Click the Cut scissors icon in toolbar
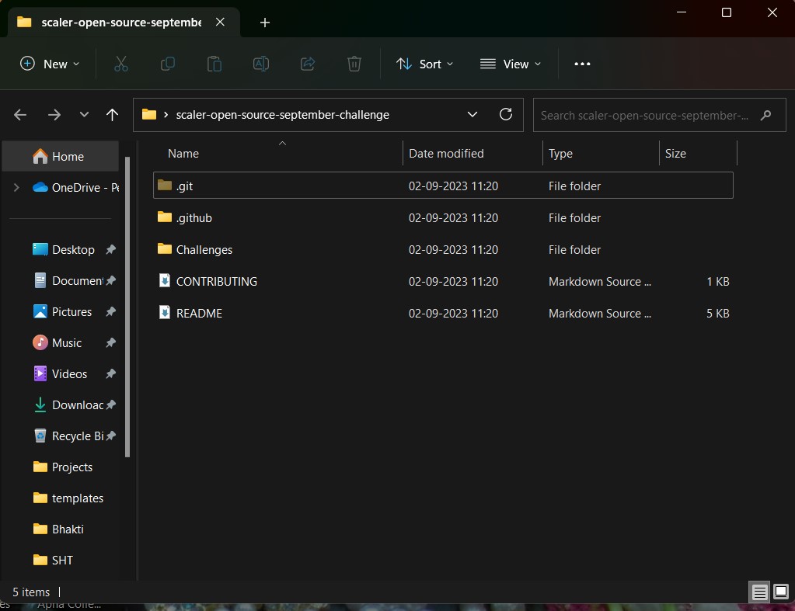The height and width of the screenshot is (611, 795). [x=120, y=64]
